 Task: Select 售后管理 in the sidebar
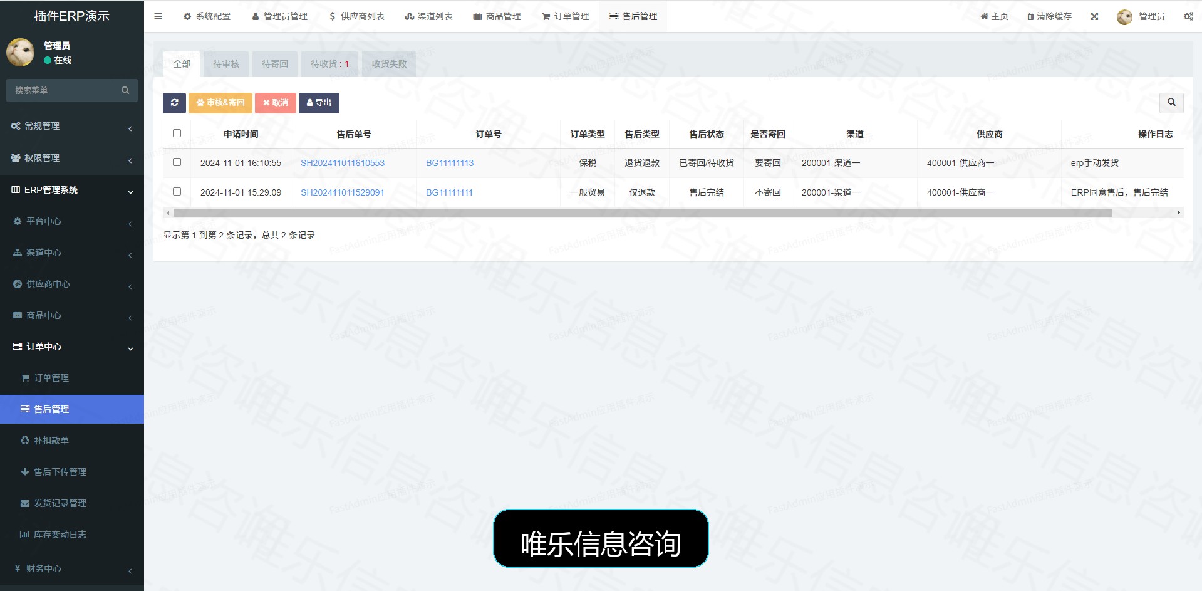(72, 409)
